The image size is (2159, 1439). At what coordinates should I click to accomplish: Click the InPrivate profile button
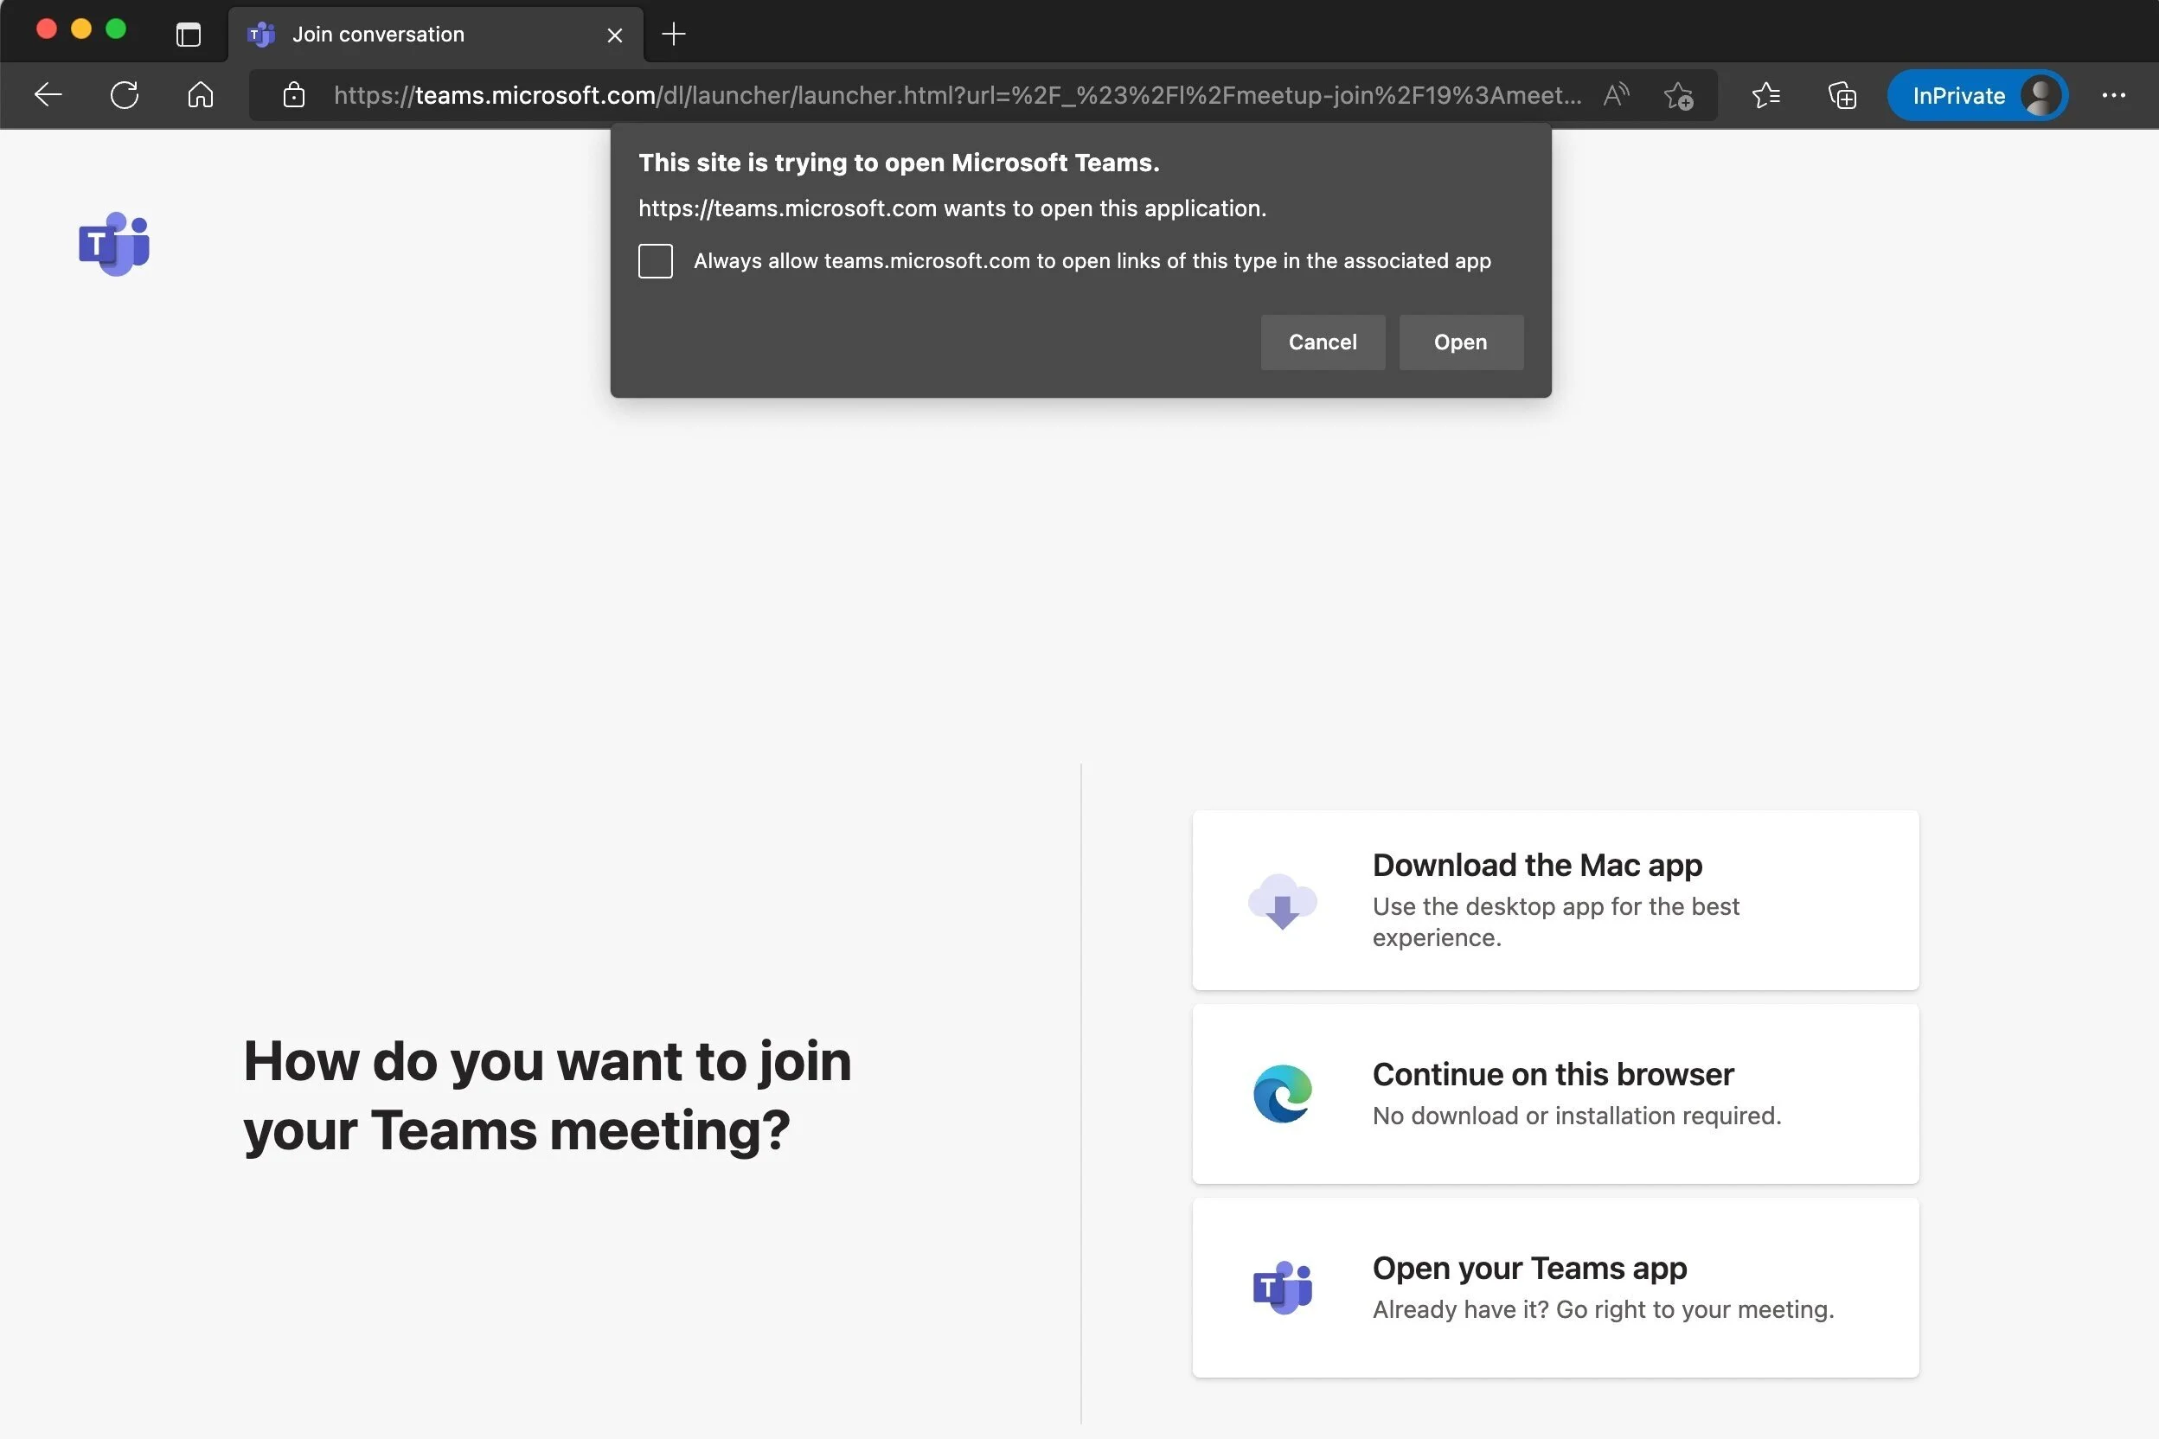coord(1976,95)
